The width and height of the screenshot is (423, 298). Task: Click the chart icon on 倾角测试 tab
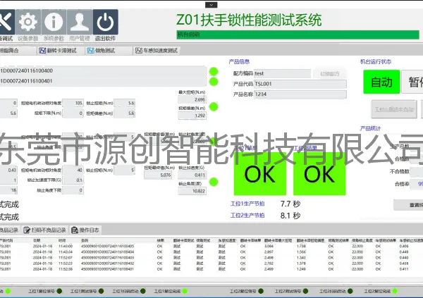coord(90,51)
